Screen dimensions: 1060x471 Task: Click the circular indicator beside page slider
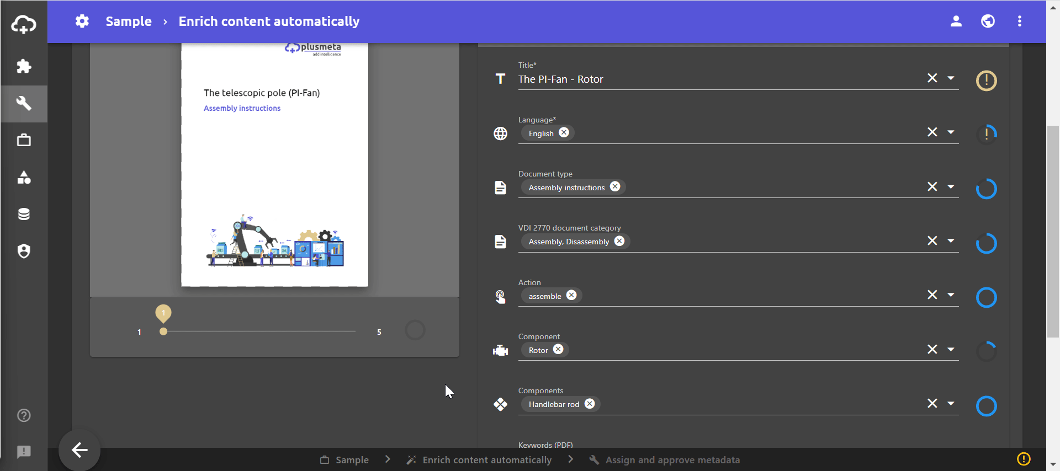point(415,330)
